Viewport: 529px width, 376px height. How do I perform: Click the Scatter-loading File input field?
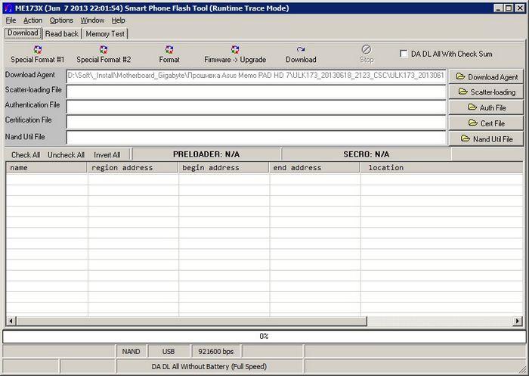click(255, 91)
